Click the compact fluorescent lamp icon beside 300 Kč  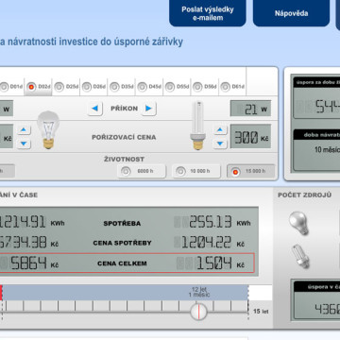click(x=198, y=126)
